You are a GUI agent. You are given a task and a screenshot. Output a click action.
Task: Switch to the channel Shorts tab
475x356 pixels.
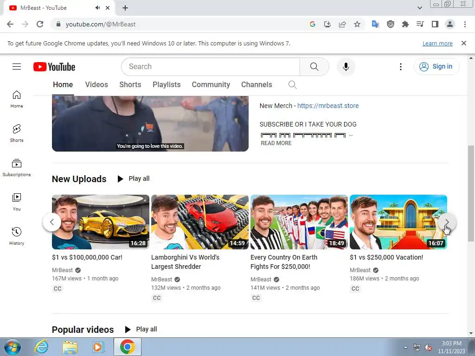point(130,85)
